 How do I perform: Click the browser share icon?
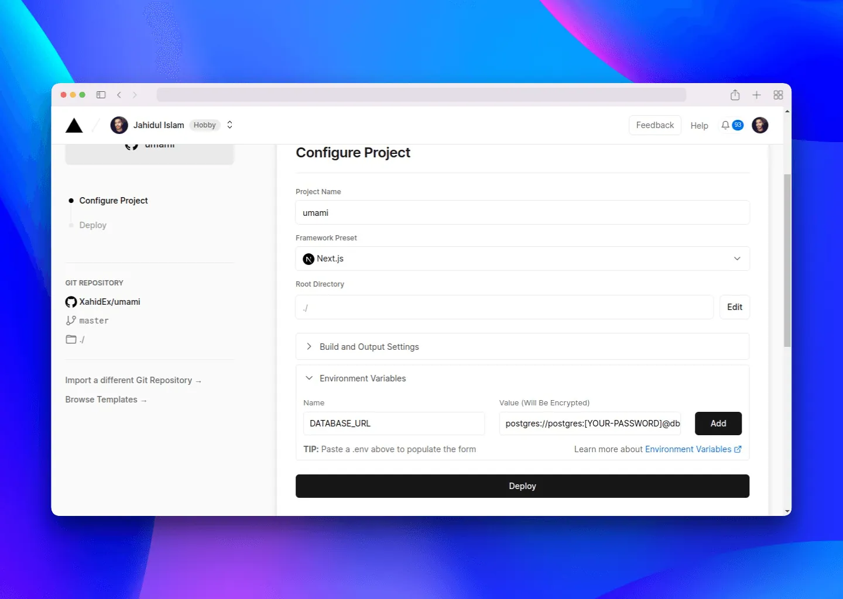(735, 95)
